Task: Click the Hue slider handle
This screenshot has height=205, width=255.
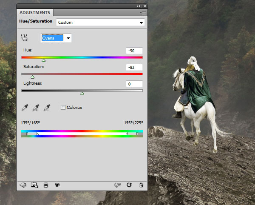Action: click(43, 60)
